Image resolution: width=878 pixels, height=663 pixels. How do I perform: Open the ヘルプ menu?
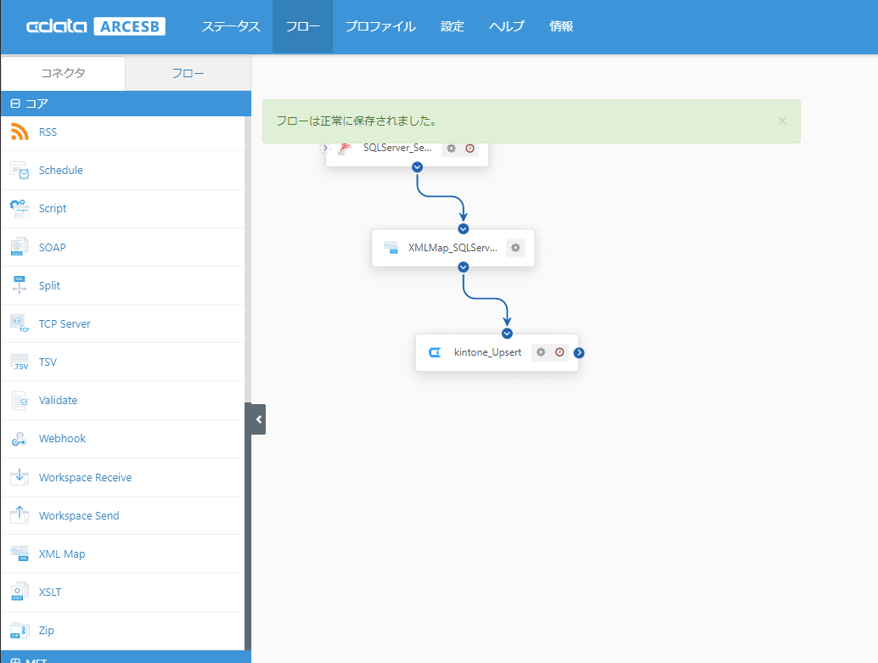coord(507,26)
